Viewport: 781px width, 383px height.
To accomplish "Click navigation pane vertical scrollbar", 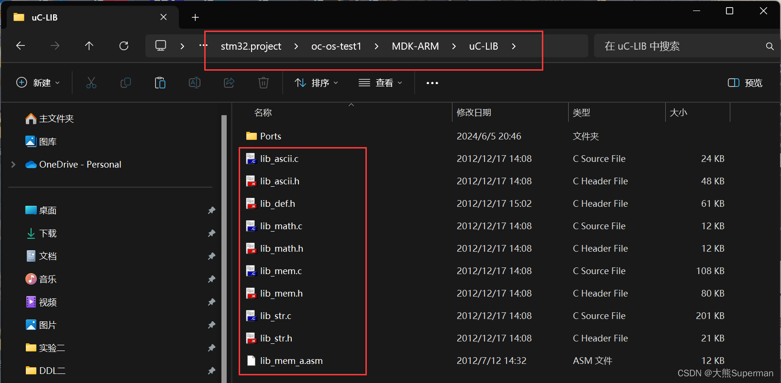I will point(224,248).
